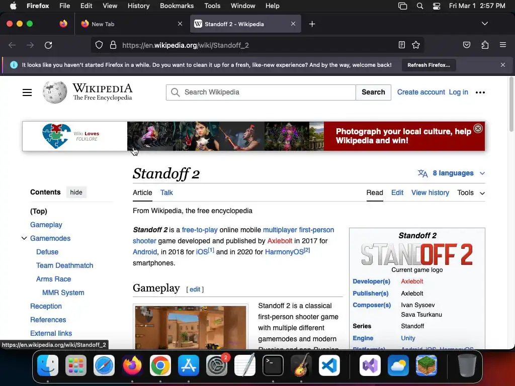Click the URL address bar

(x=256, y=45)
